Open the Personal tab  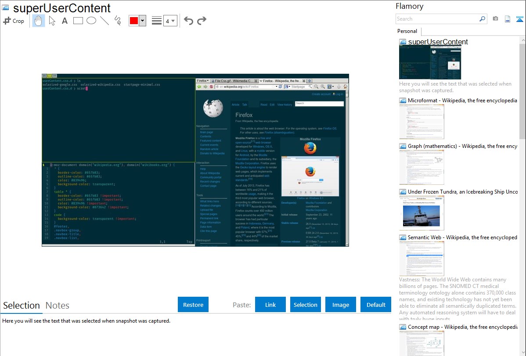(x=407, y=31)
